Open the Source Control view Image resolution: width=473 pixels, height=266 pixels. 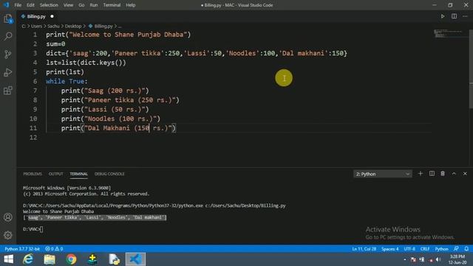point(8,54)
